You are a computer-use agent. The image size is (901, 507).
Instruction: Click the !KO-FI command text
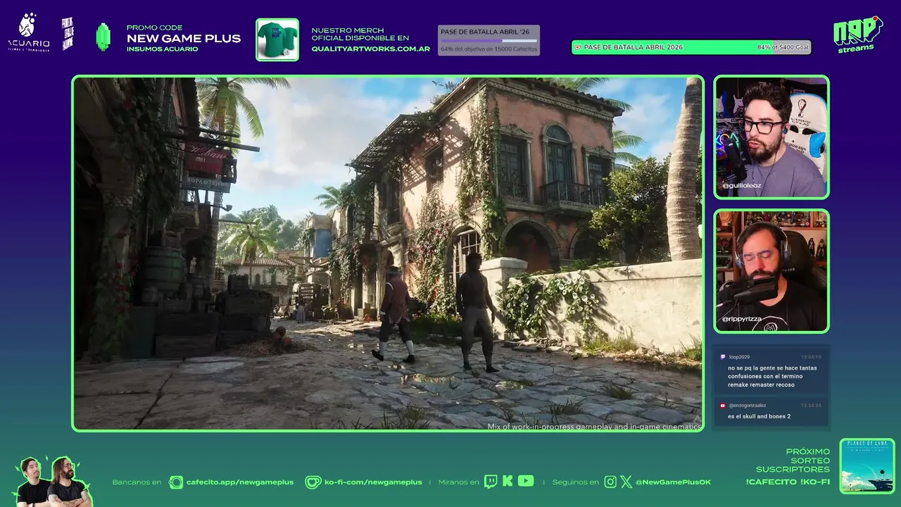click(814, 482)
